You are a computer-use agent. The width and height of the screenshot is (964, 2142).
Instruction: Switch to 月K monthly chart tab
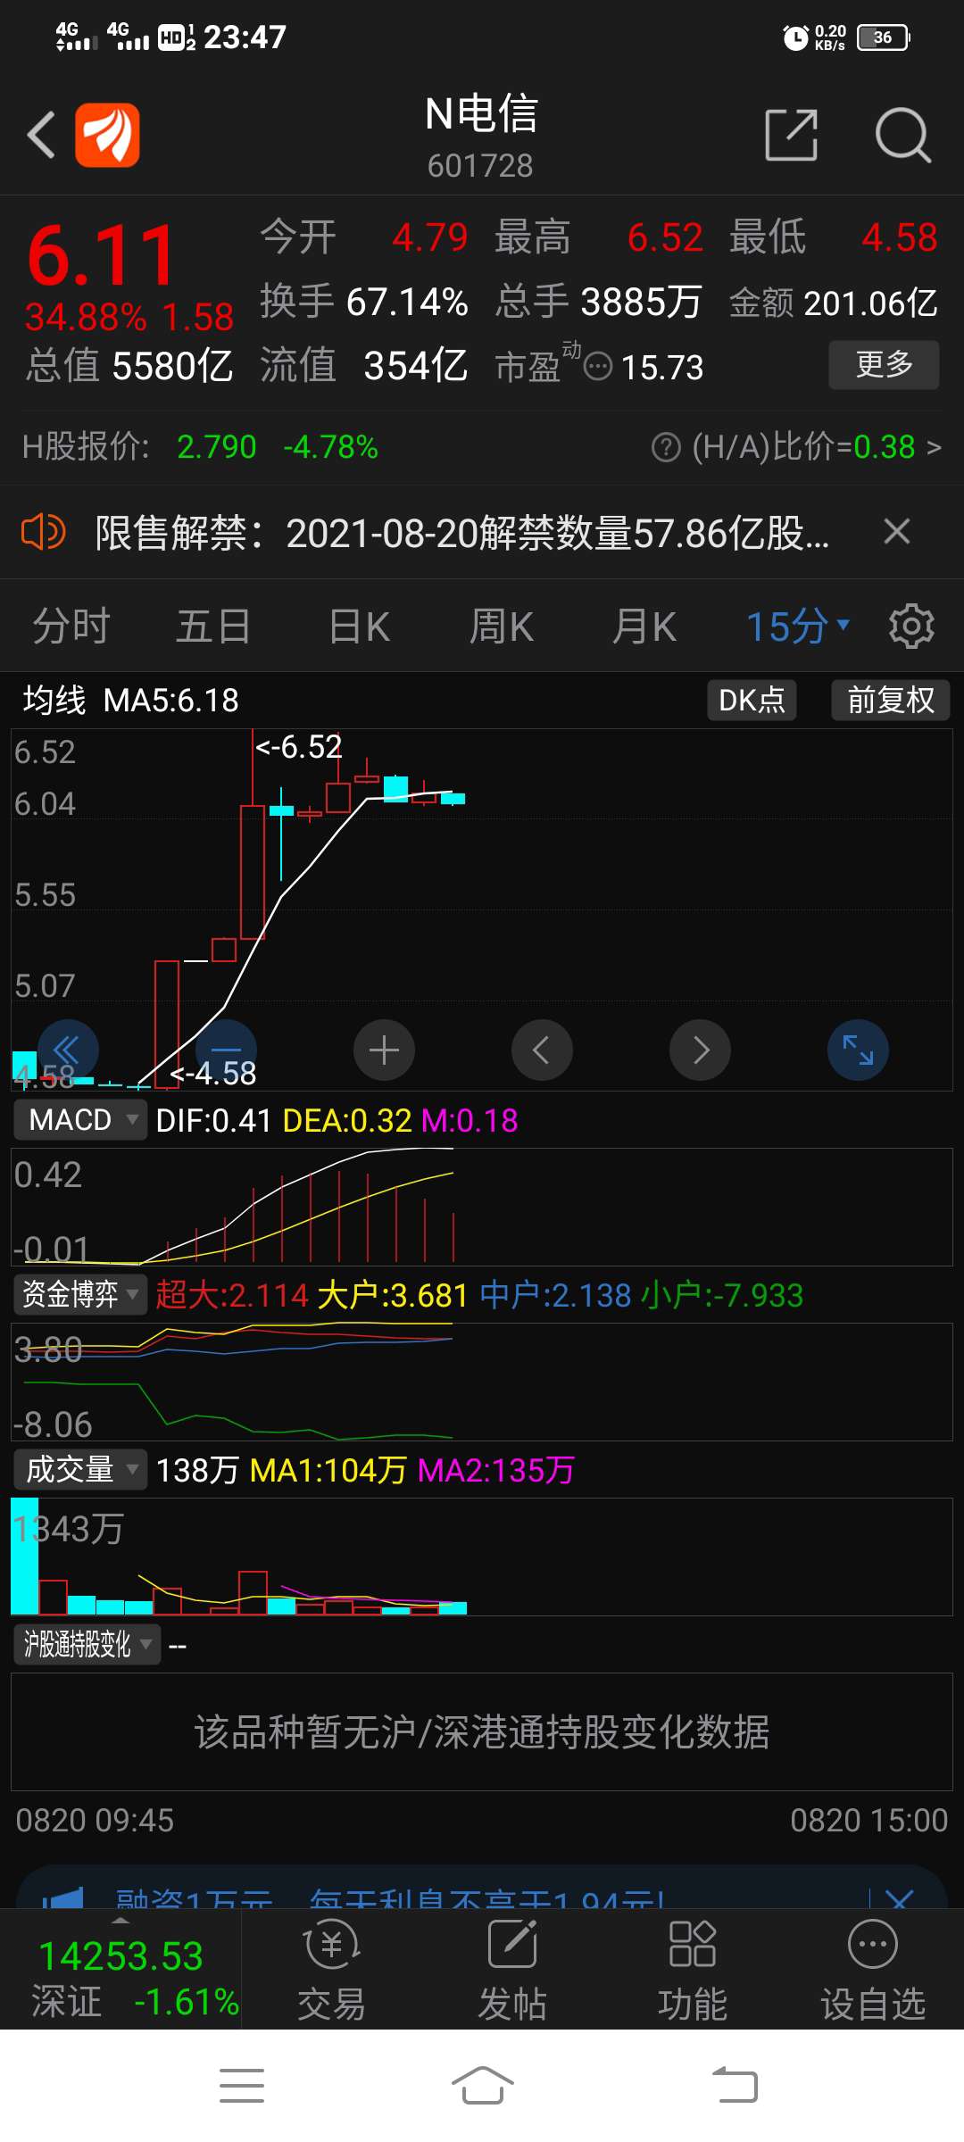644,626
